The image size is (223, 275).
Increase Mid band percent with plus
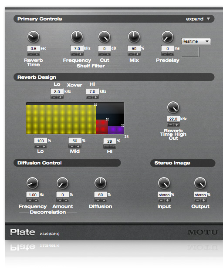coord(78,146)
